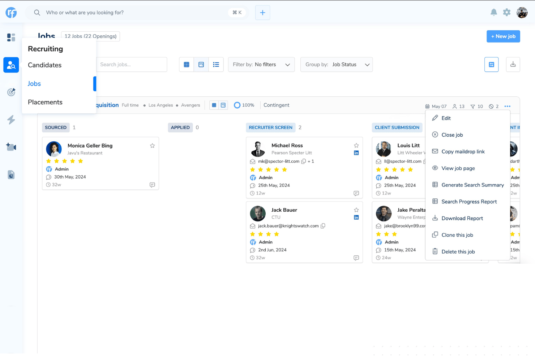Screen dimensions: 535x356
Task: Open notes icon on Jack Bauer's card
Action: point(356,258)
